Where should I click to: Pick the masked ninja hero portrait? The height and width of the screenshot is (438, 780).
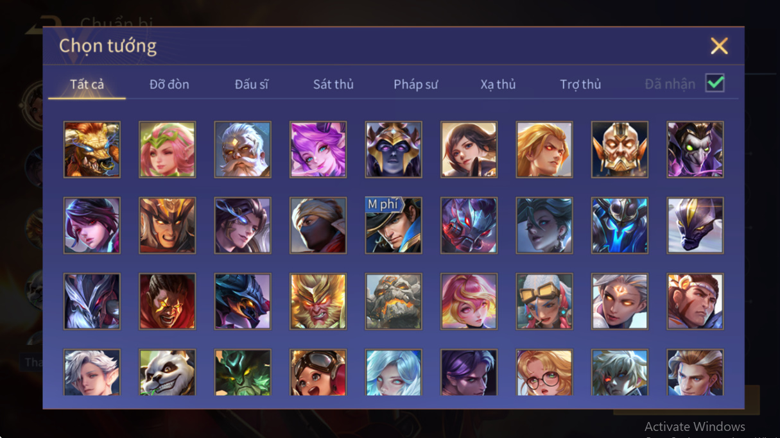tap(318, 225)
